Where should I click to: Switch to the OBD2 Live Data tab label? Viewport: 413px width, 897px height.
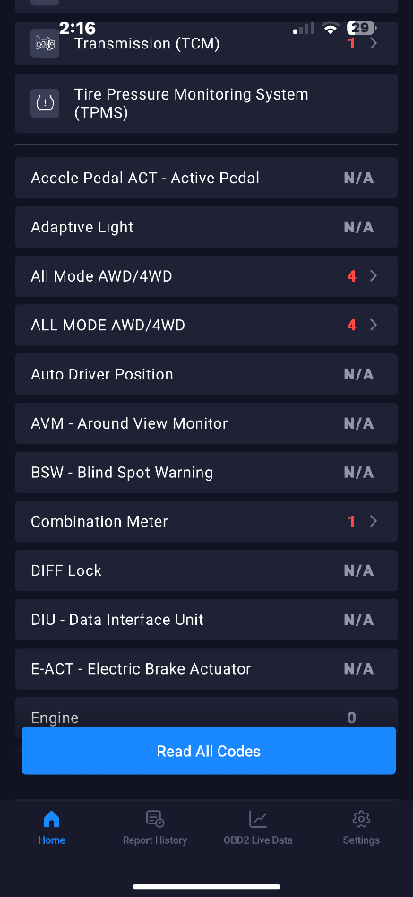[258, 840]
